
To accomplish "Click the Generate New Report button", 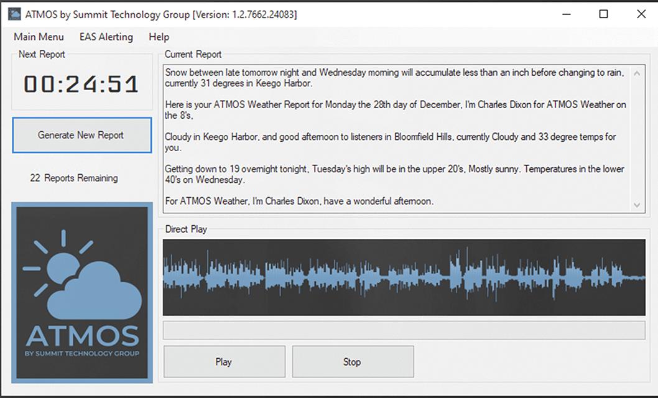I will 82,135.
